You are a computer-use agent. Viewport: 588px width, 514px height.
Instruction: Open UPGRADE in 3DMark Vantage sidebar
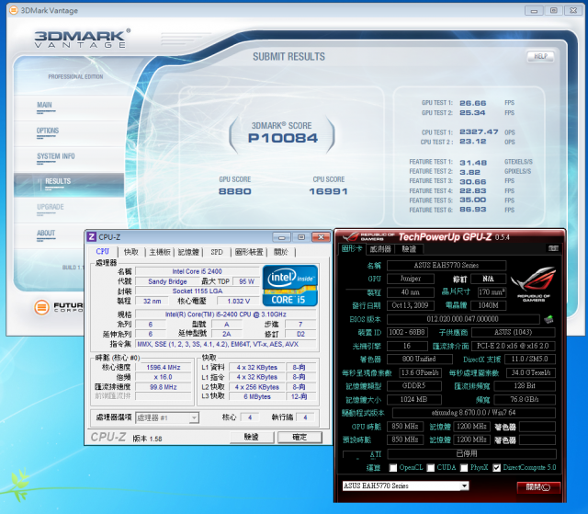point(51,207)
